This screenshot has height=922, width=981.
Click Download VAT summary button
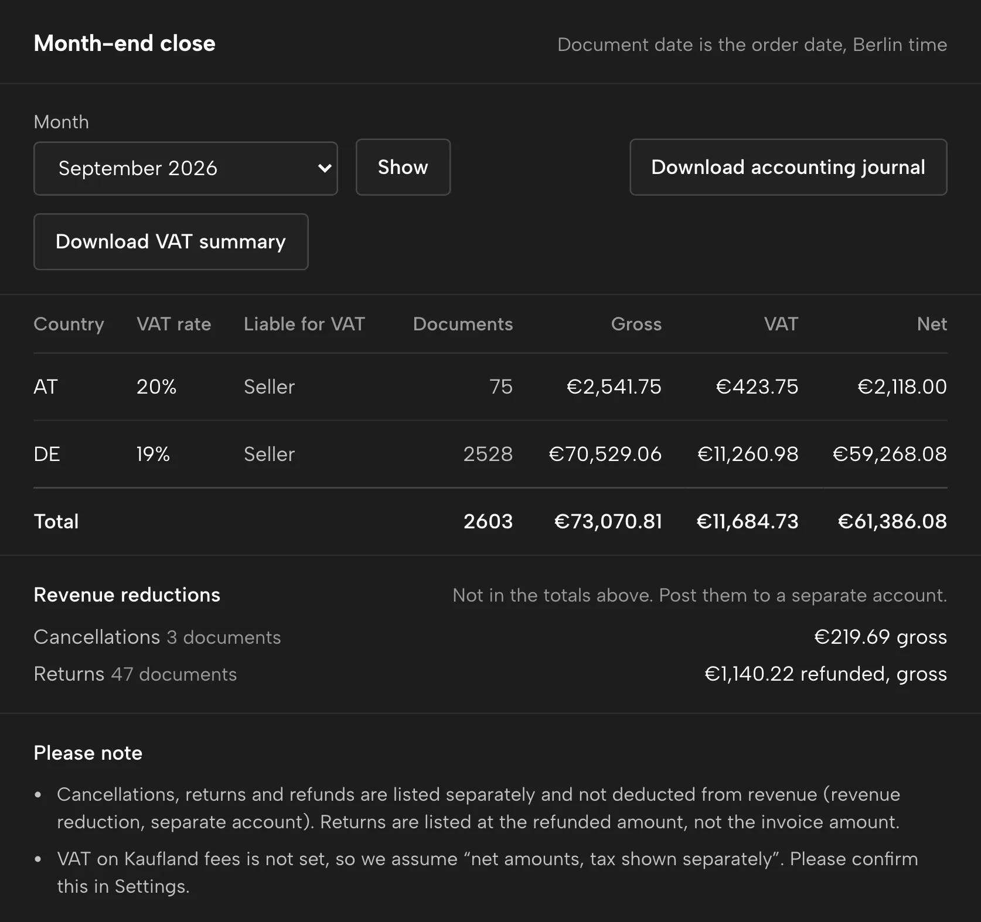[171, 241]
